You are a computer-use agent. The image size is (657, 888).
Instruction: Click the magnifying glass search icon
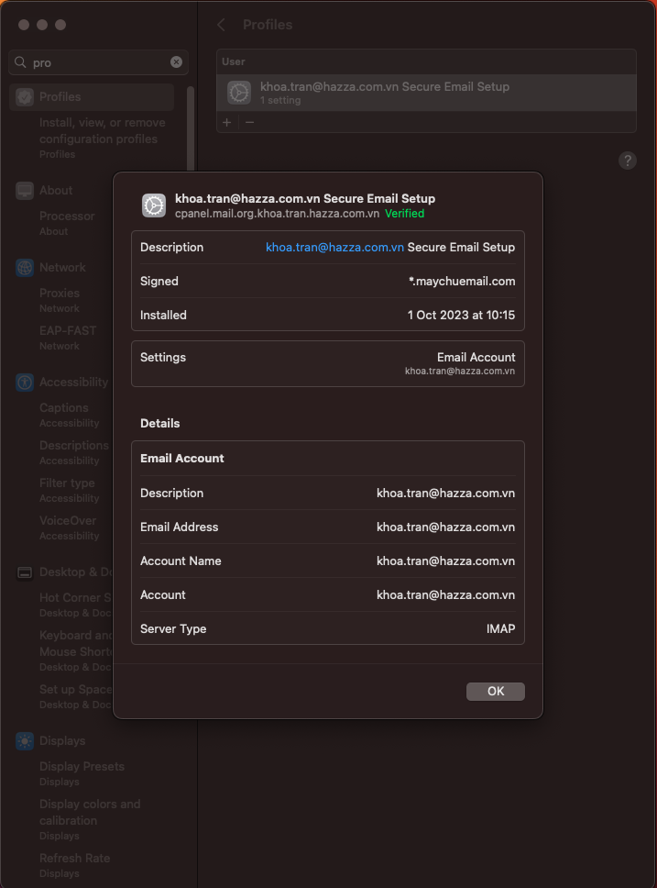(x=20, y=61)
